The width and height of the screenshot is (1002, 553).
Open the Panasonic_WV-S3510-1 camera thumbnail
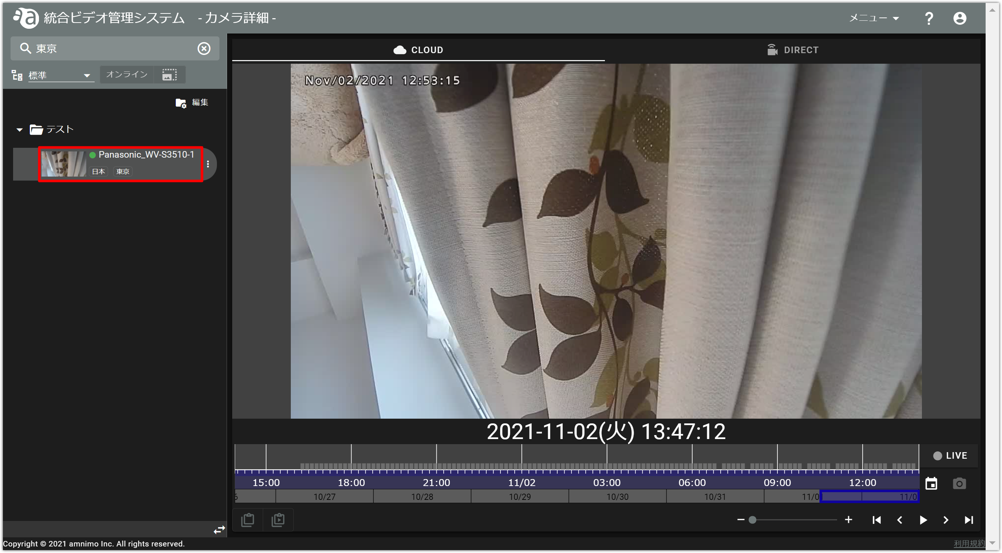(64, 164)
